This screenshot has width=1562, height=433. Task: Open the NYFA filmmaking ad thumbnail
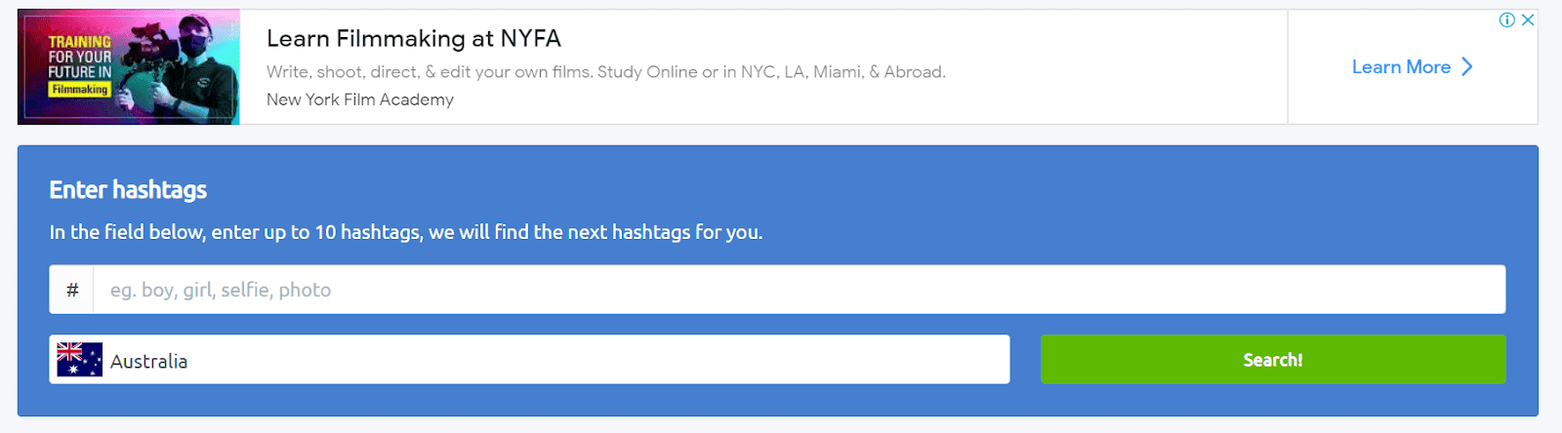coord(129,67)
